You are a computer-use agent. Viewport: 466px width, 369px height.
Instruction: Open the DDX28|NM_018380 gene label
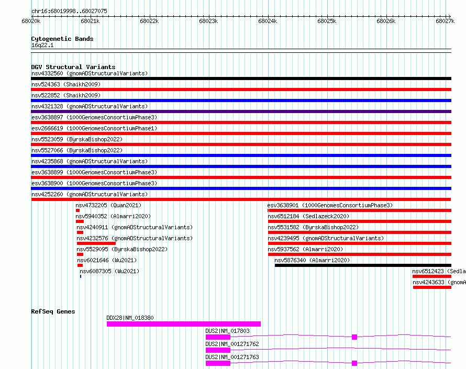(130, 318)
